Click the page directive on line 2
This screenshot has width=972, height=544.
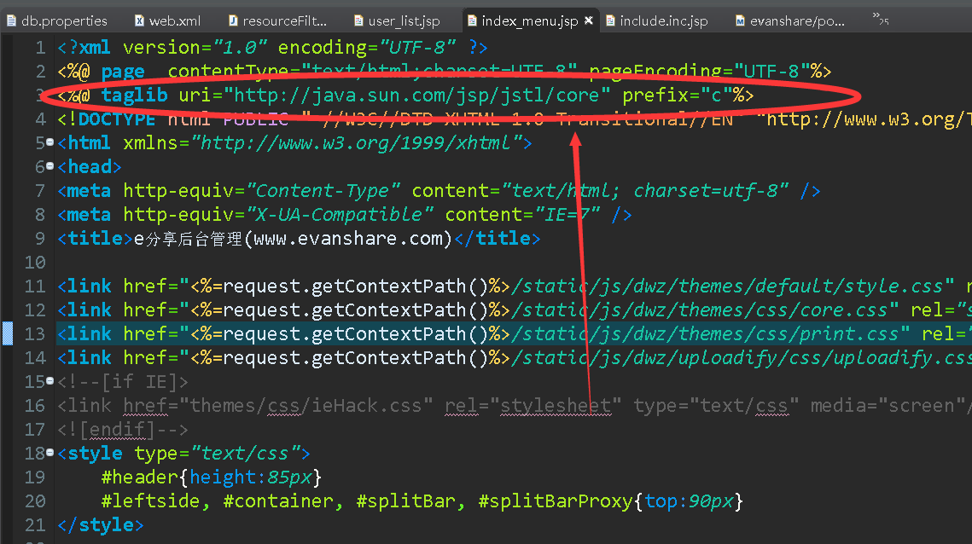click(444, 72)
